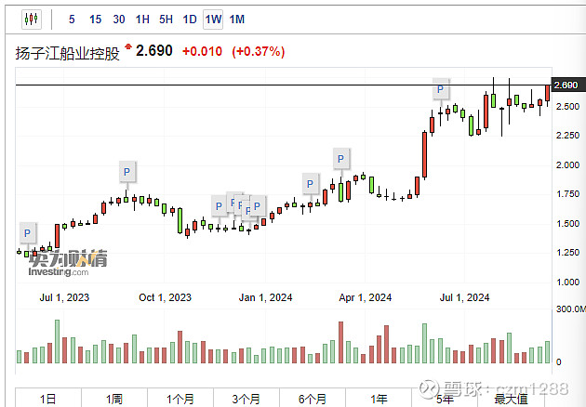Viewport: 586px width, 407px height.
Task: Switch chart to 1D interval
Action: (x=190, y=19)
